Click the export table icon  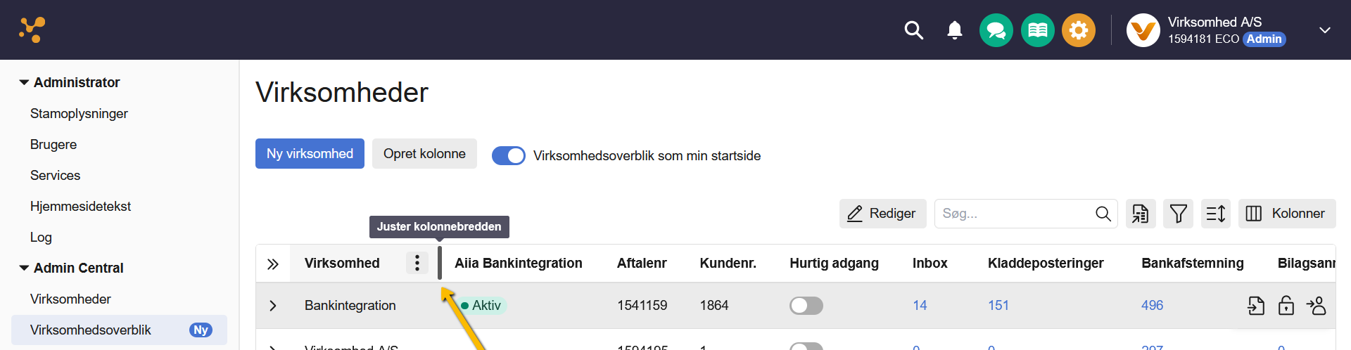coord(1141,214)
